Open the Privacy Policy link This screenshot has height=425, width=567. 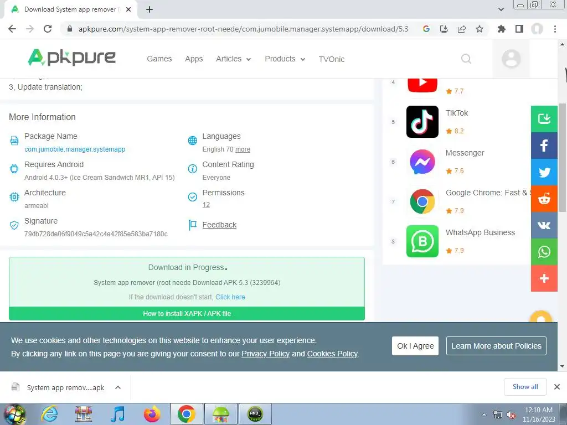265,354
